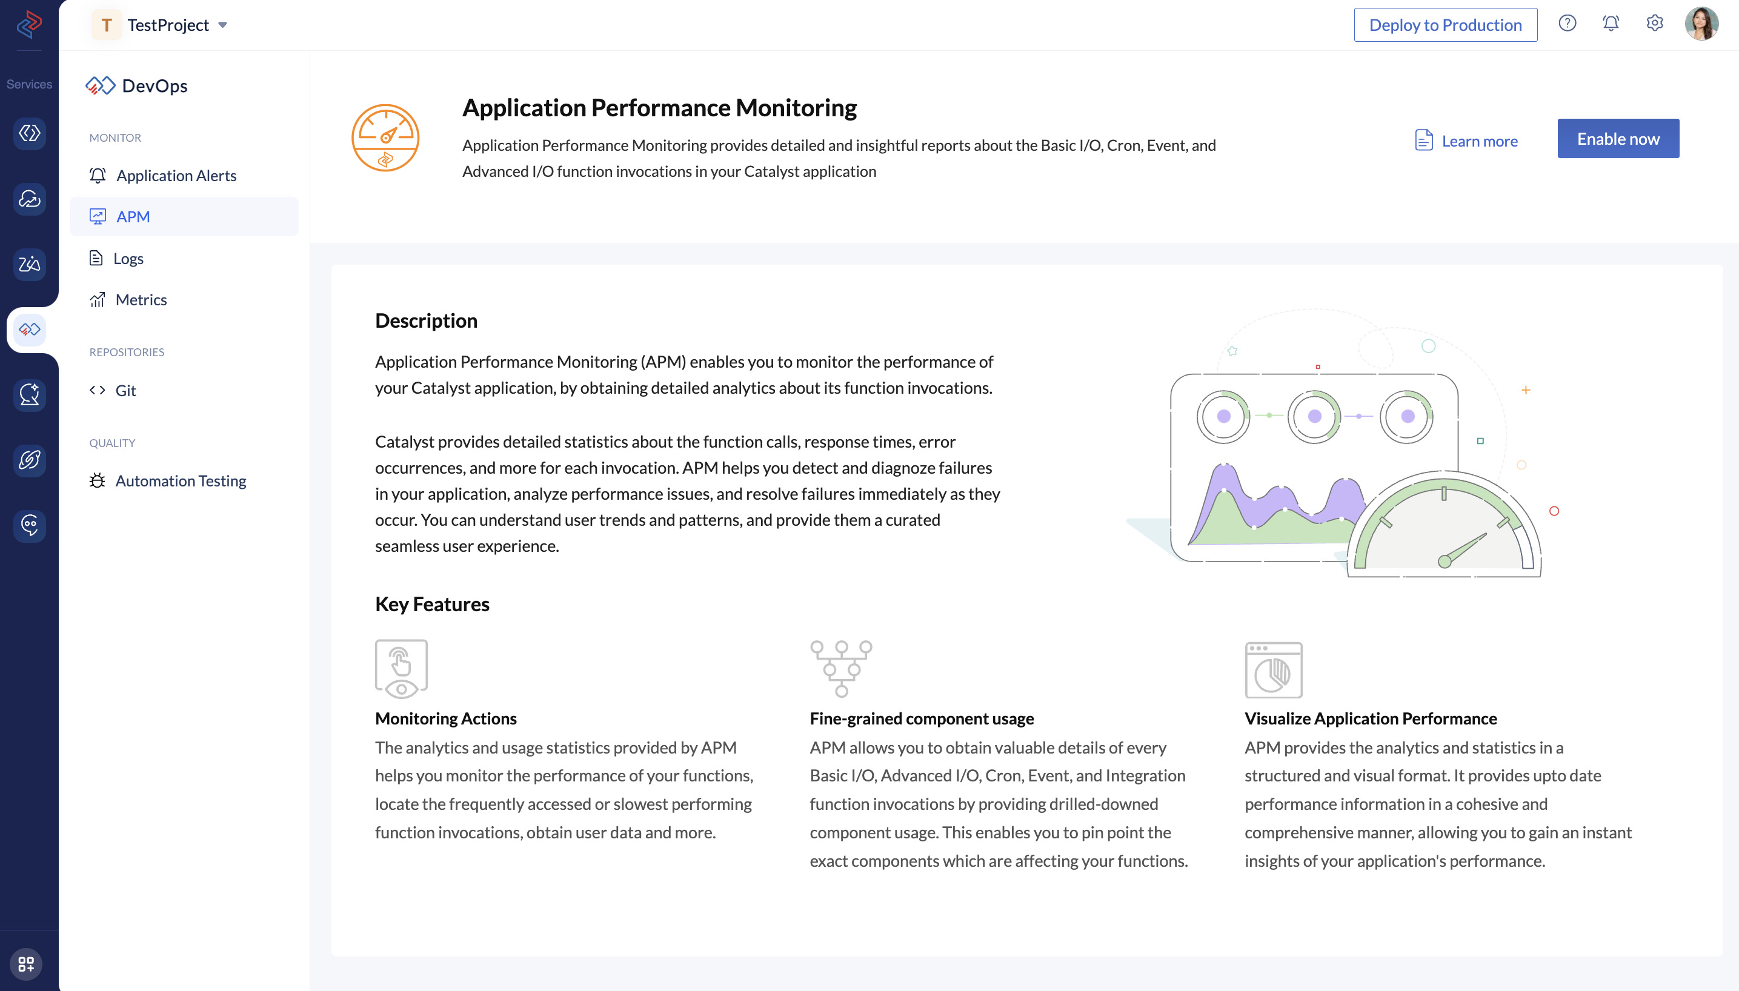Viewport: 1739px width, 991px height.
Task: Select the REPOSITORIES section header
Action: coord(127,351)
